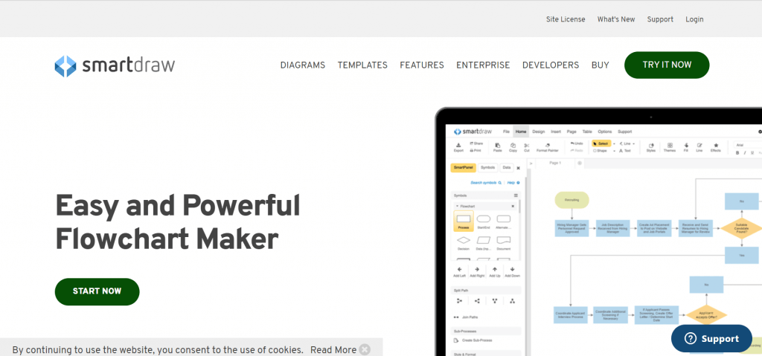Image resolution: width=762 pixels, height=356 pixels.
Task: Open the DEVELOPERS navigation item
Action: [551, 65]
